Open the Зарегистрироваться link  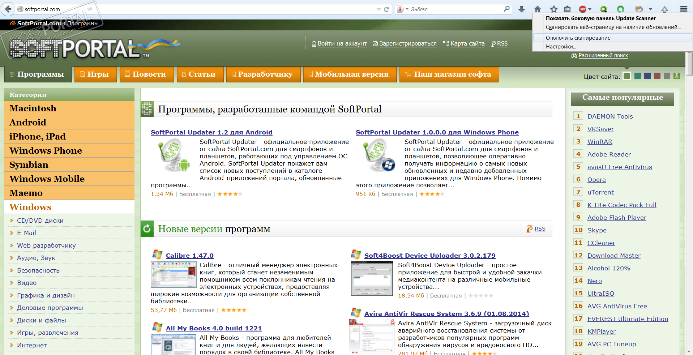pos(408,44)
